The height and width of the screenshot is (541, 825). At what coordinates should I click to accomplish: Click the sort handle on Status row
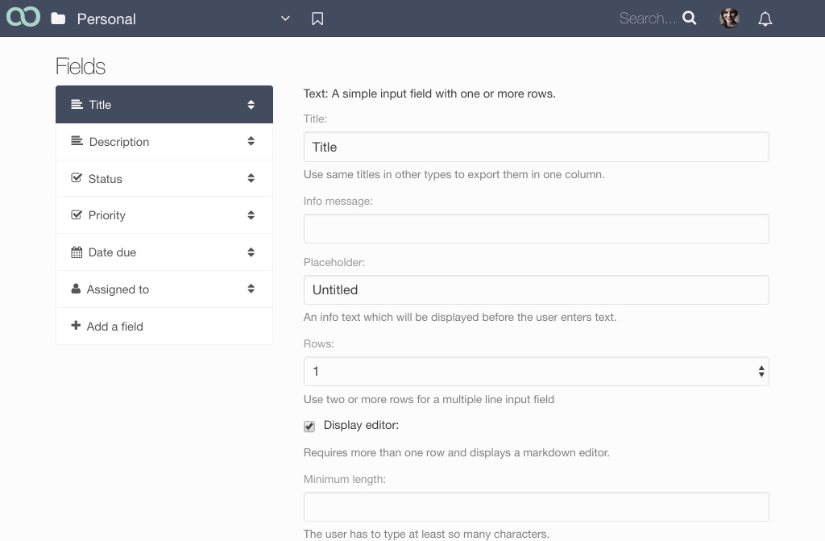pyautogui.click(x=251, y=178)
